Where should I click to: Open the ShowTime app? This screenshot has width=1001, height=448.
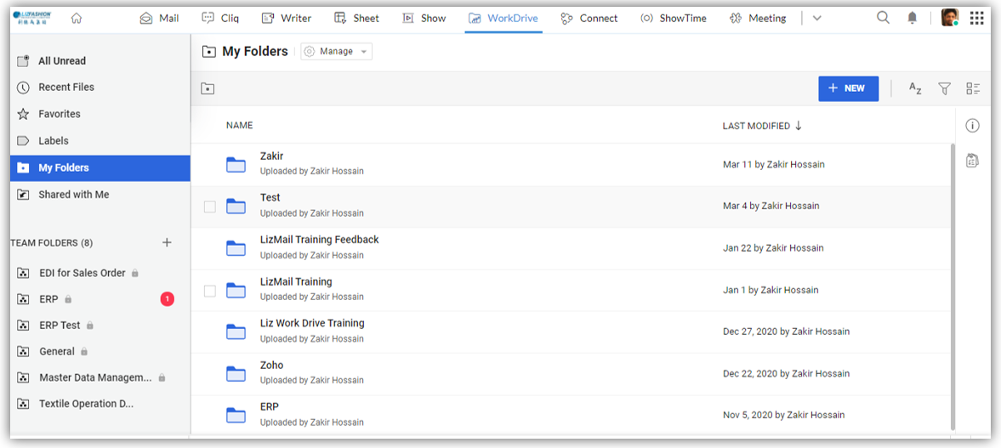[x=674, y=18]
